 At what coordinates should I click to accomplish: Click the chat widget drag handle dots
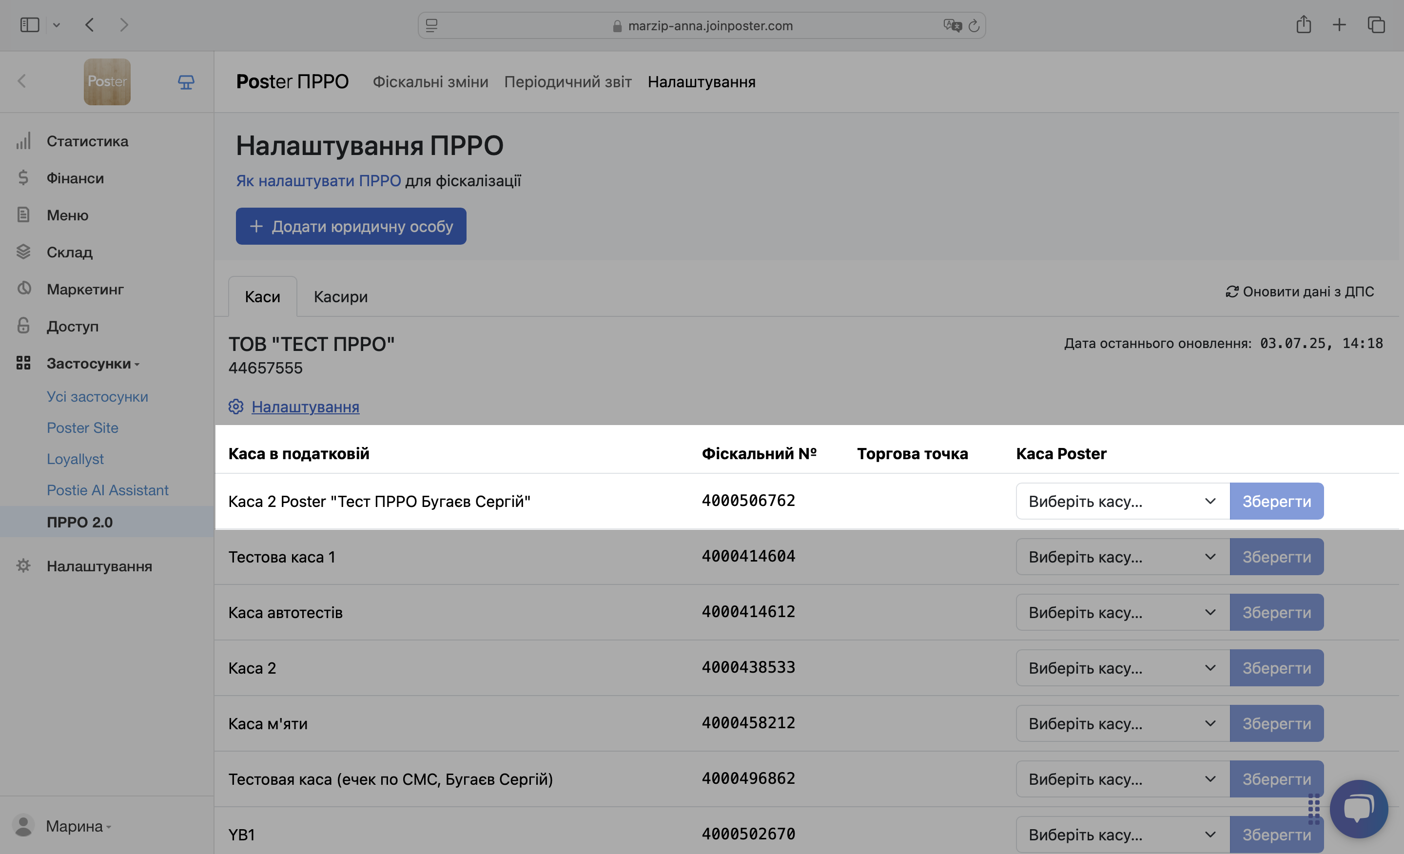pos(1314,809)
